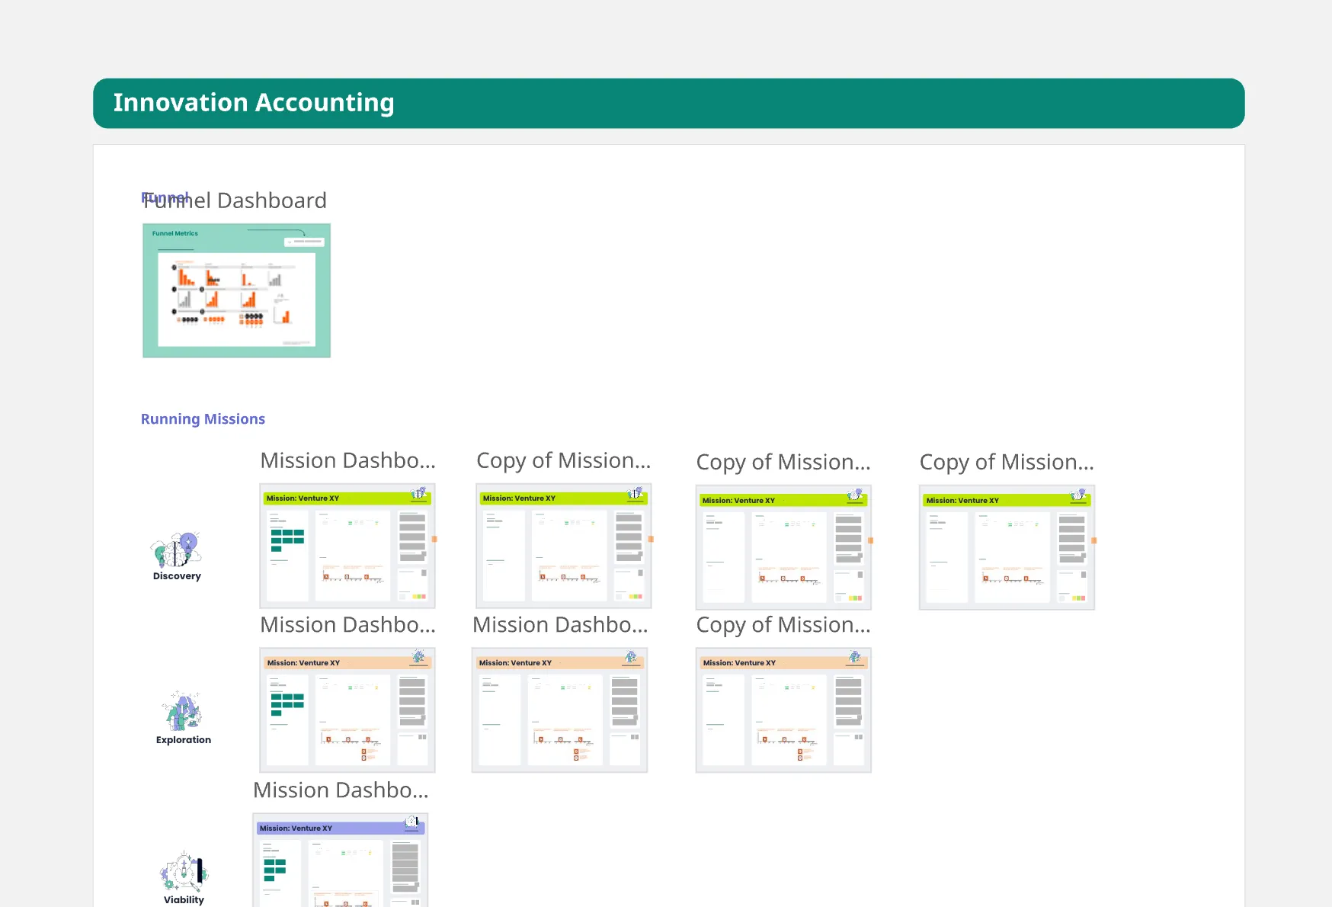Click the Discovery label text

coord(177,576)
